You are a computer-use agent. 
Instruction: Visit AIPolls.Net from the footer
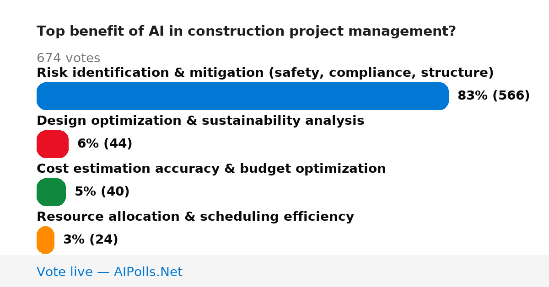pos(148,272)
